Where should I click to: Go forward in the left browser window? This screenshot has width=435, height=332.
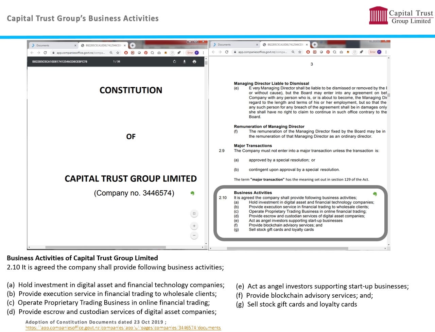[38, 53]
